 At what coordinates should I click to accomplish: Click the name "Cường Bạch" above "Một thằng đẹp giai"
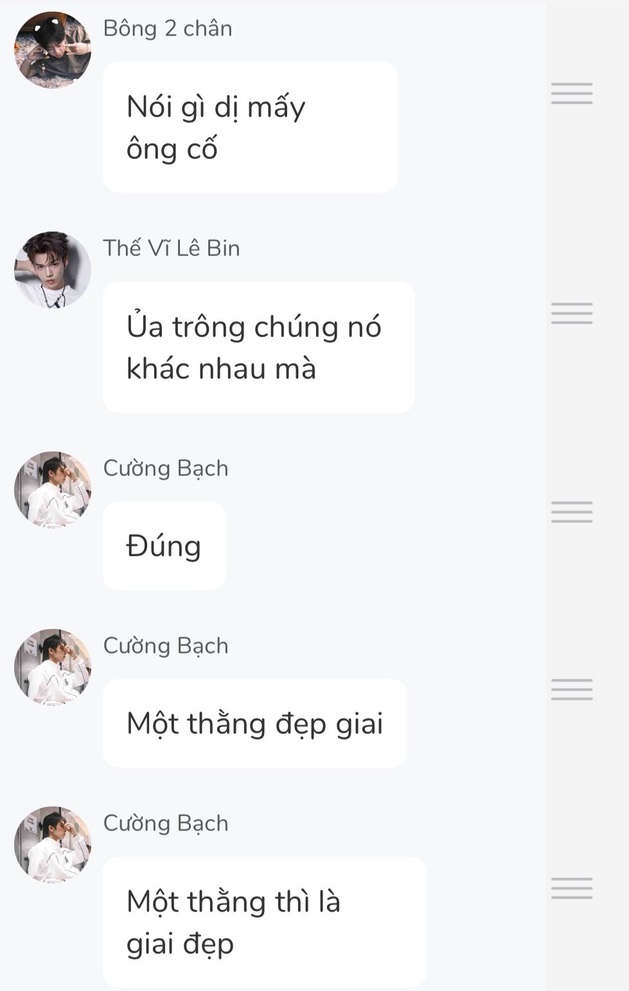166,646
